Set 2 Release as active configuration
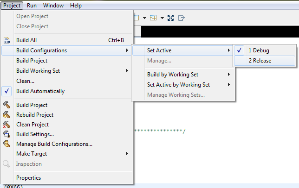Image resolution: width=299 pixels, height=188 pixels. 260,61
